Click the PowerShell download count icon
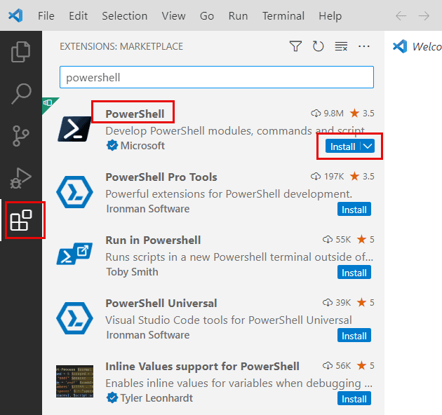Screen dimensions: 442x415 [x=316, y=114]
